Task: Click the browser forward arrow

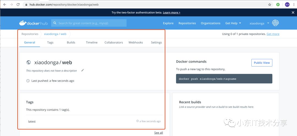Action: pyautogui.click(x=11, y=5)
